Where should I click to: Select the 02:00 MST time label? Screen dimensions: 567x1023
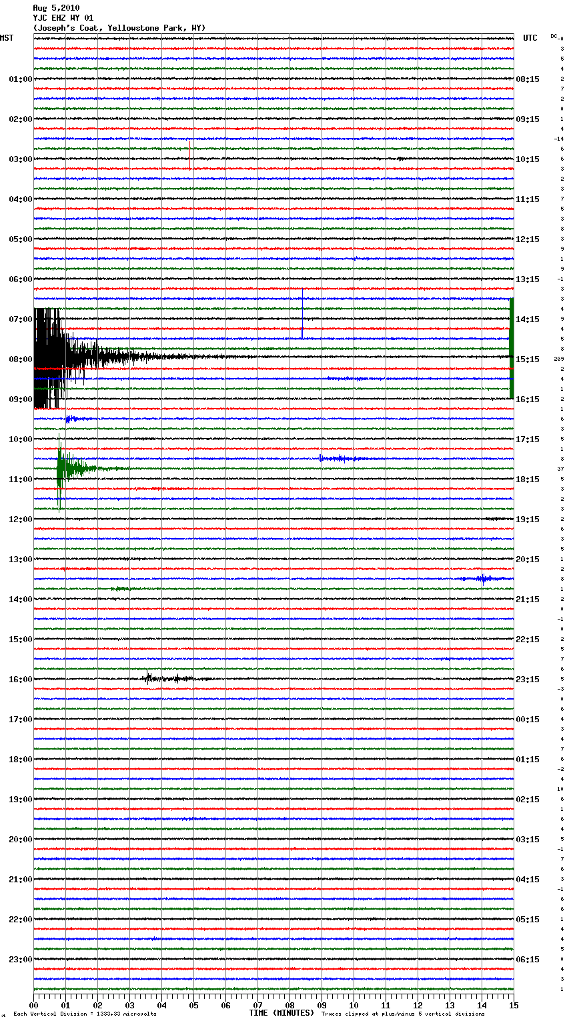(x=21, y=119)
